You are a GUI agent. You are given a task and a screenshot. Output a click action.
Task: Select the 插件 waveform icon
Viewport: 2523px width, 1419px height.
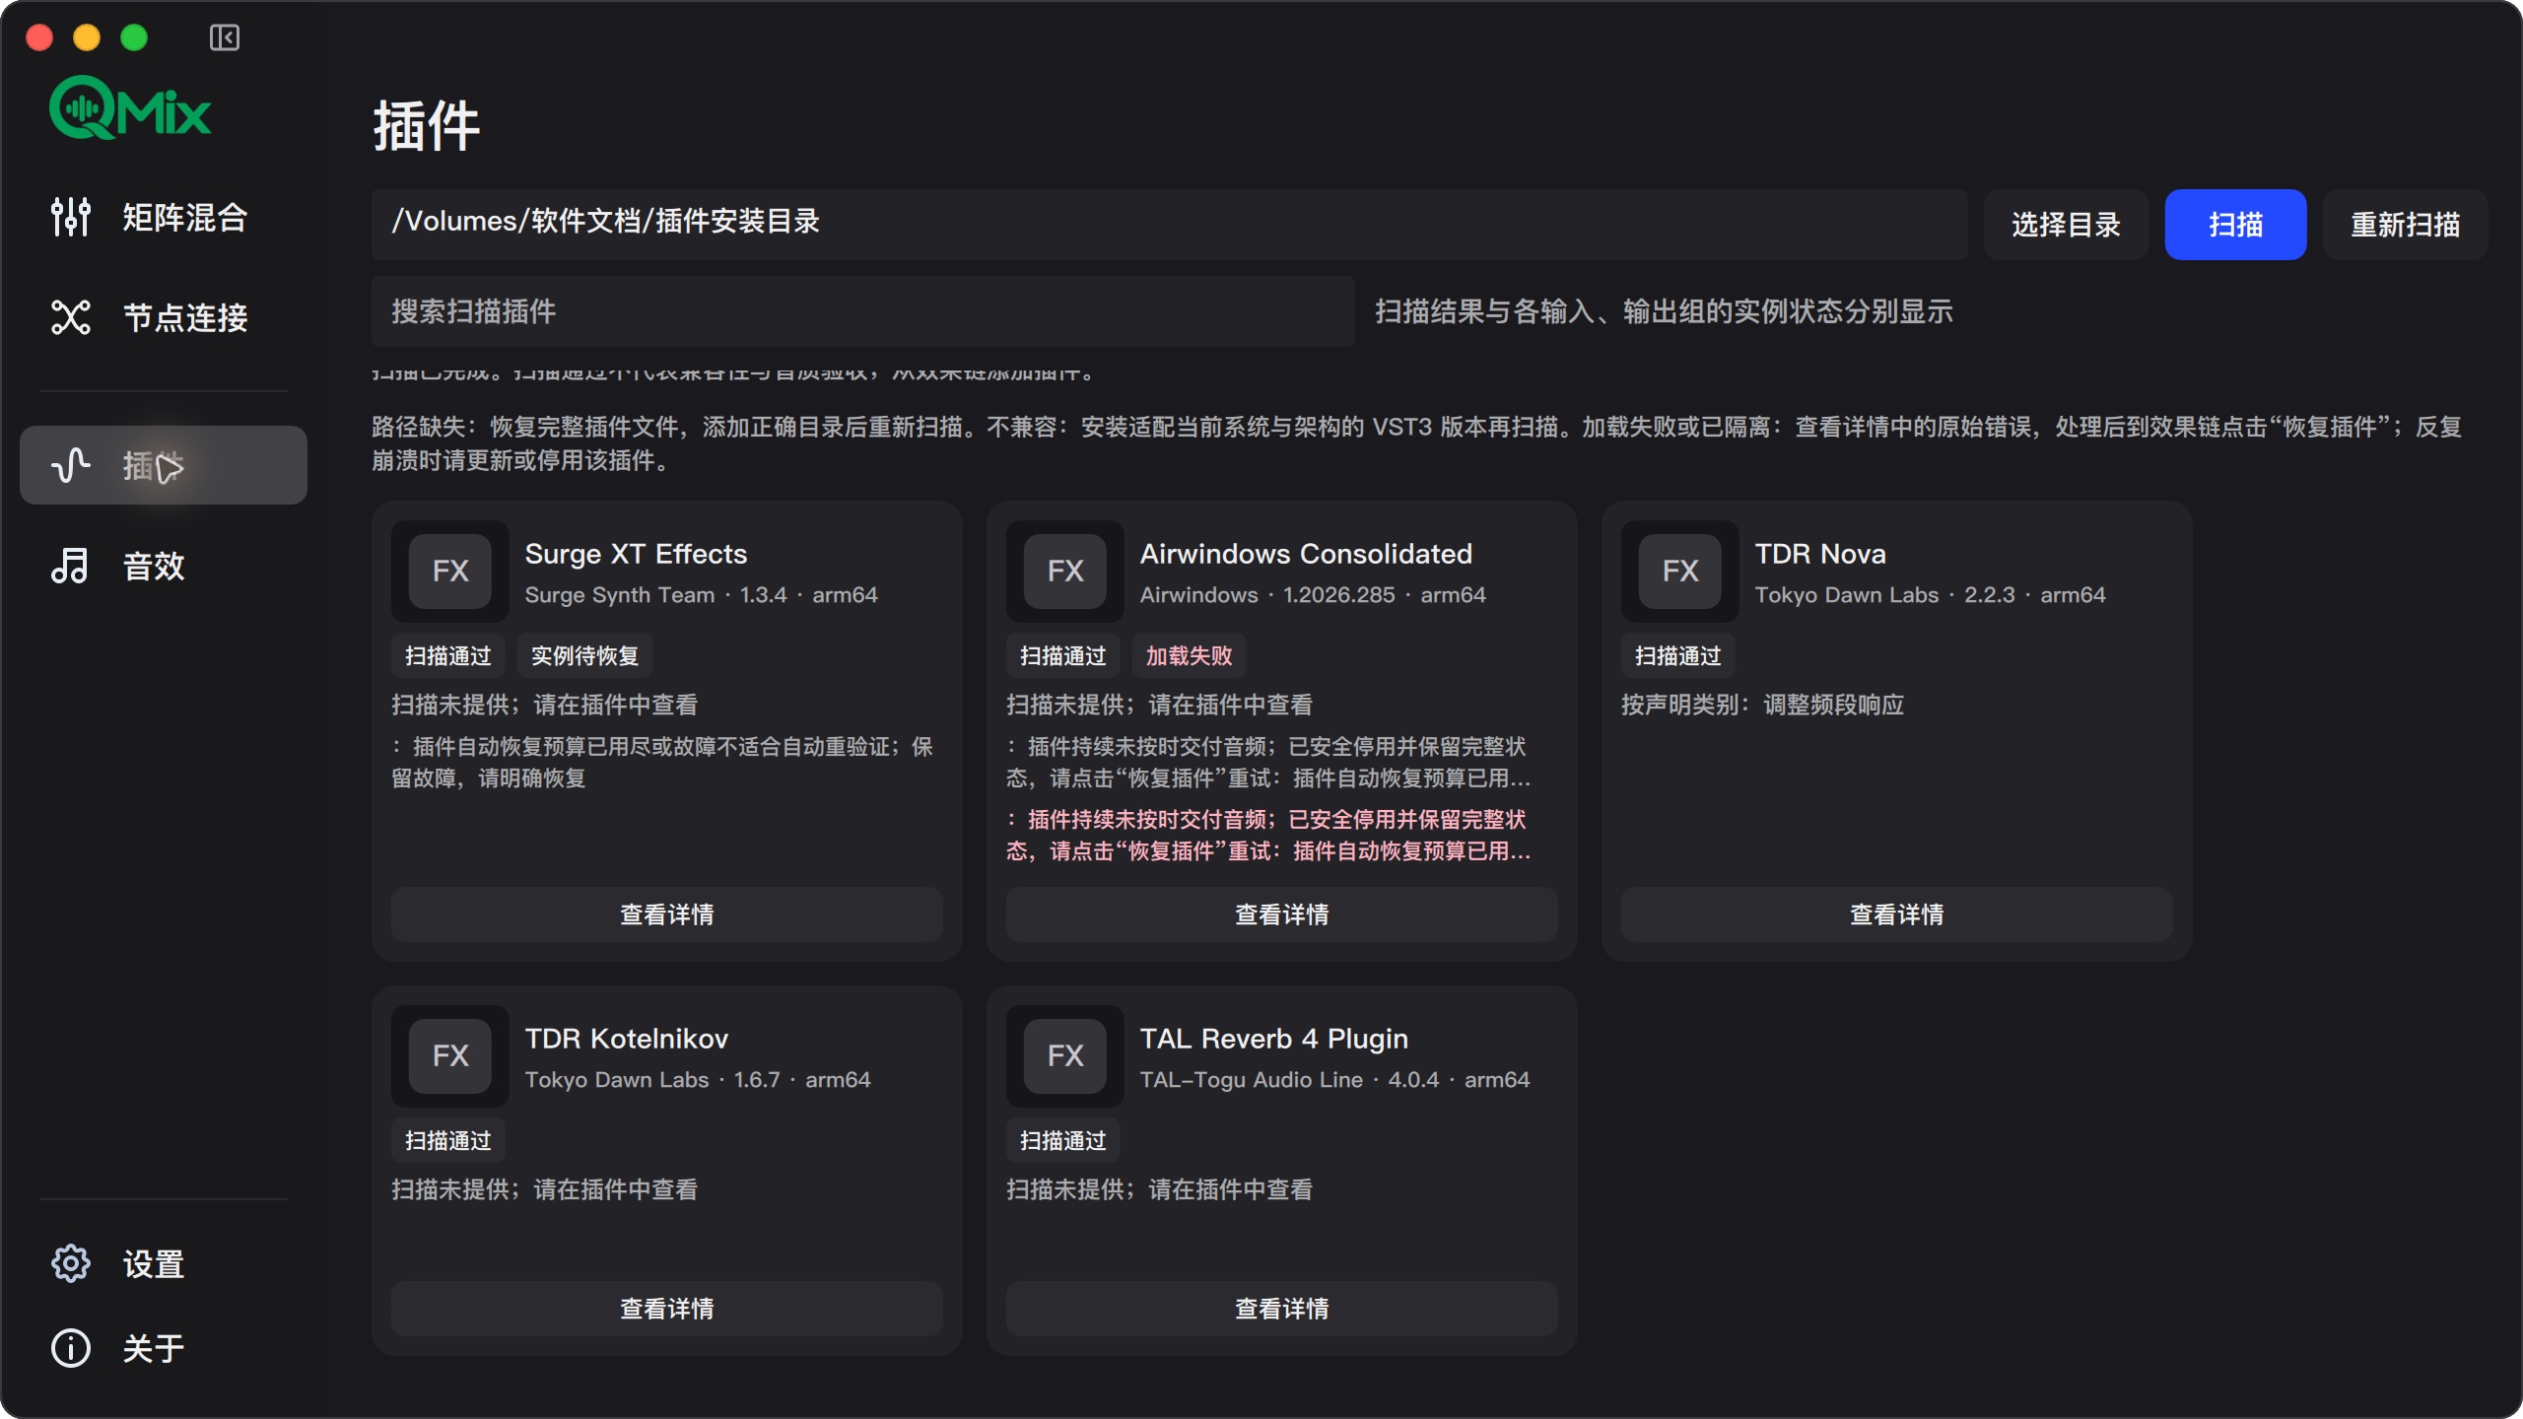click(71, 465)
